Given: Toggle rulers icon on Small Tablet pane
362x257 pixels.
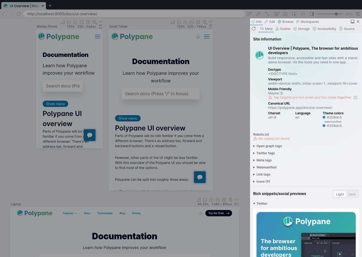Looking at the screenshot, I should tap(173, 22).
